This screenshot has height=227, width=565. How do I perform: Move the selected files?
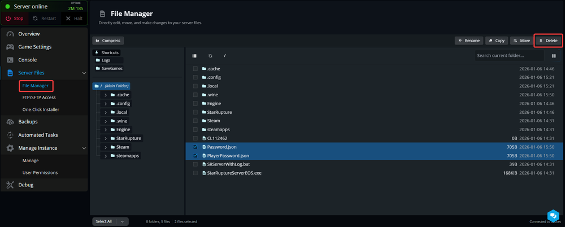521,41
